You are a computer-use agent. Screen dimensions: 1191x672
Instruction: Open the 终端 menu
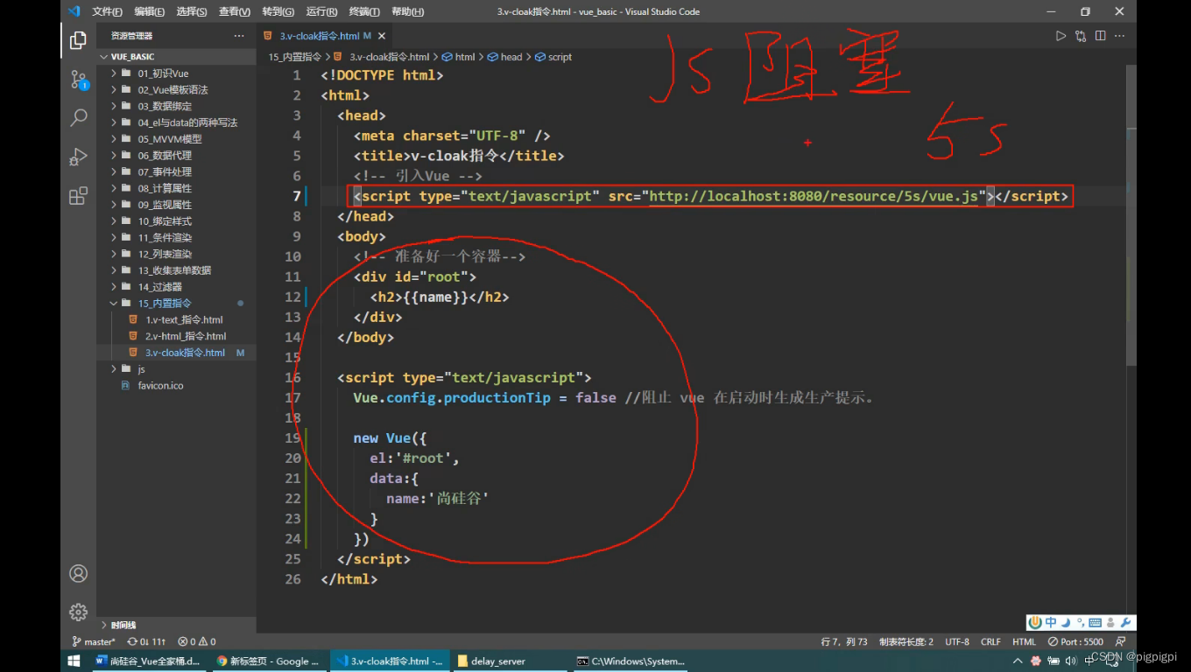pyautogui.click(x=364, y=11)
